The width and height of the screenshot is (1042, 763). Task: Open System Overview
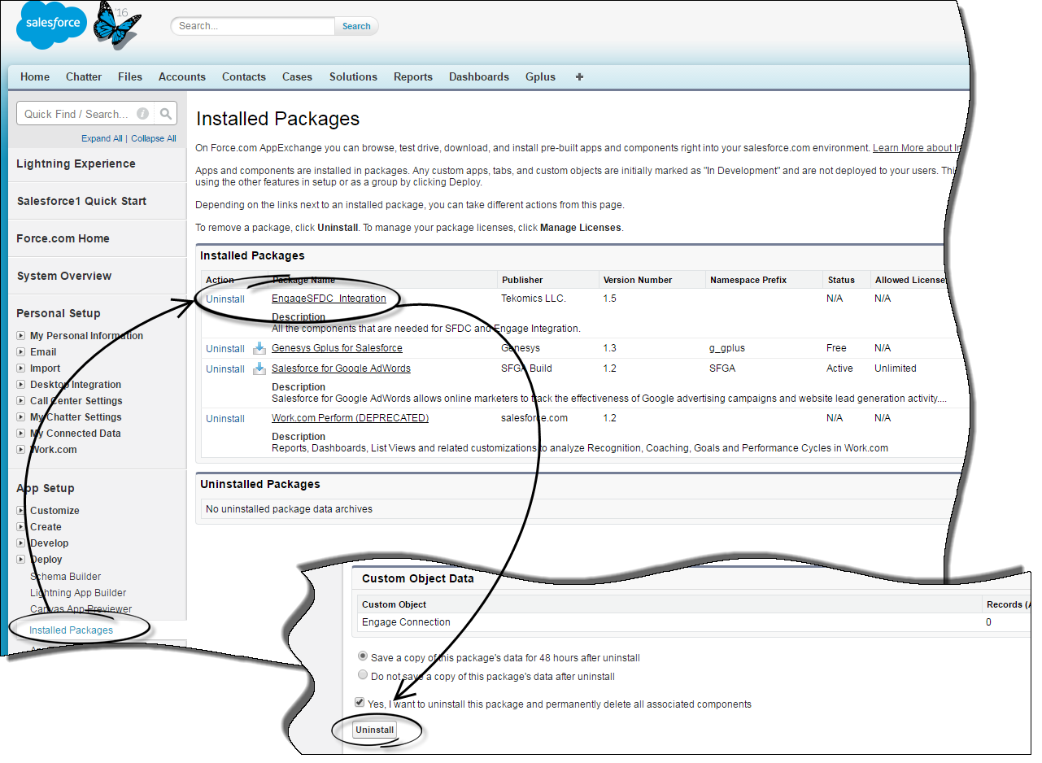coord(64,276)
